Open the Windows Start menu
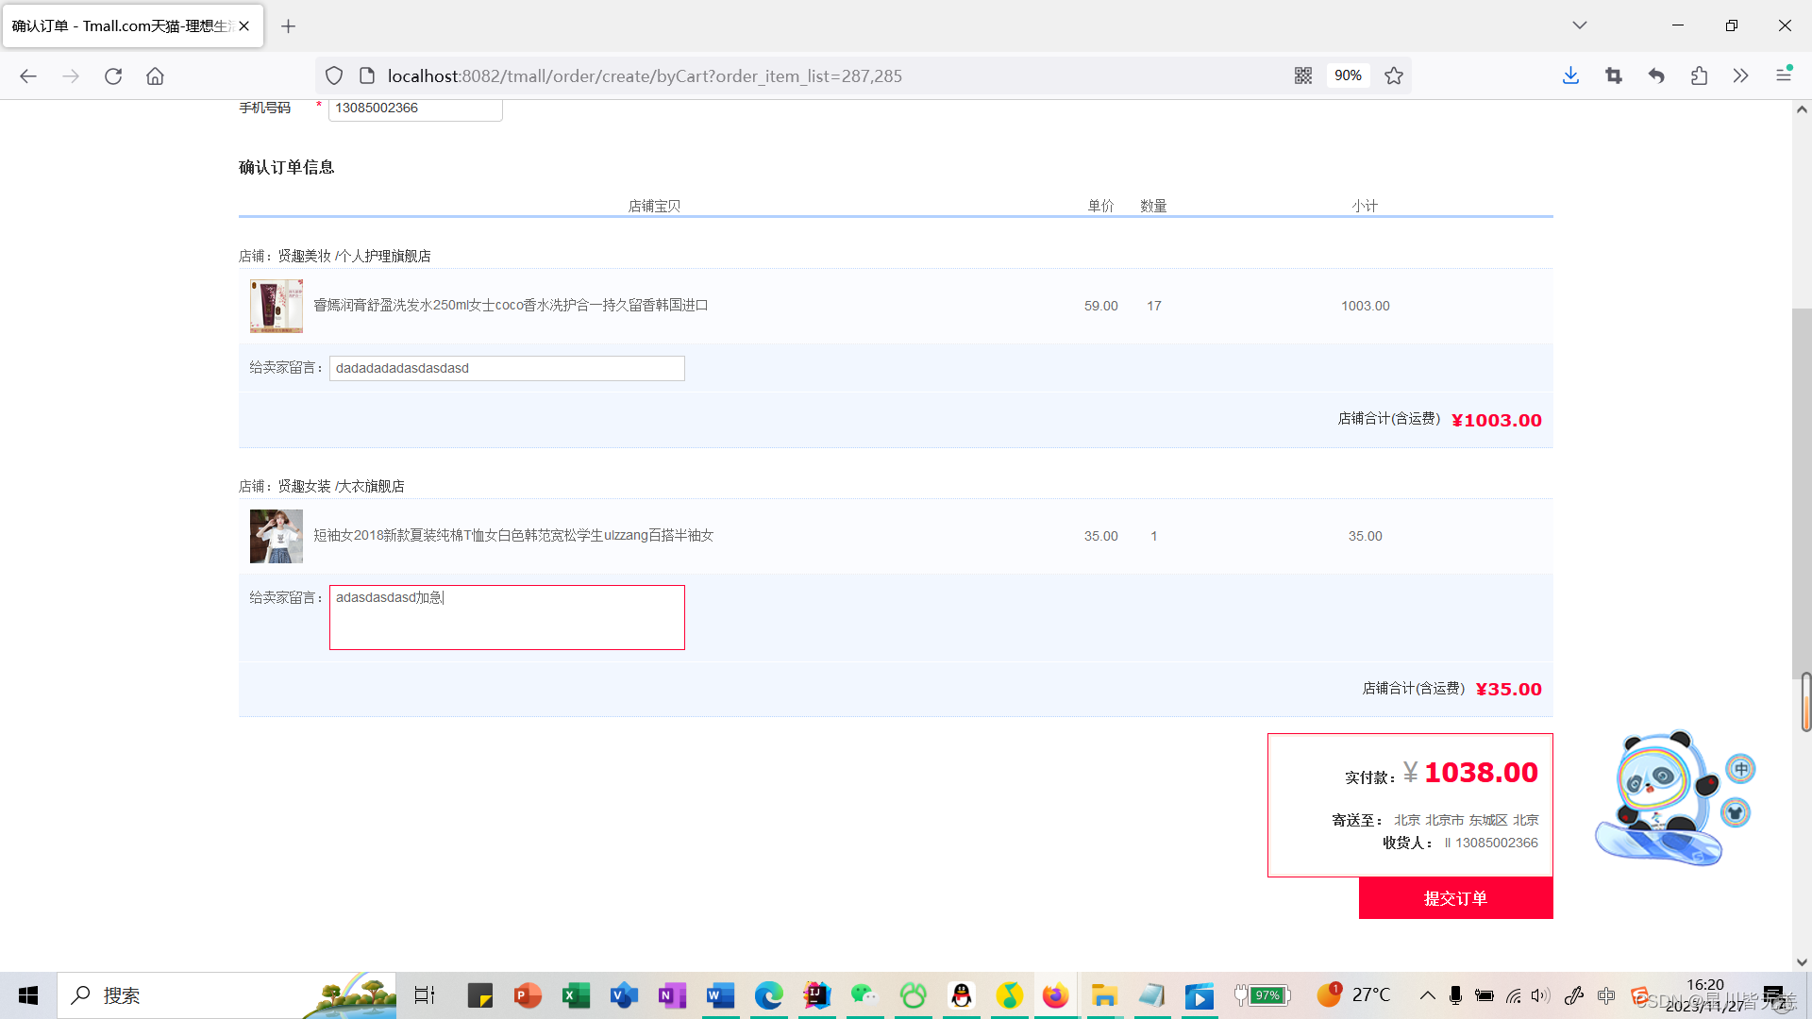Viewport: 1812px width, 1019px height. [x=28, y=995]
